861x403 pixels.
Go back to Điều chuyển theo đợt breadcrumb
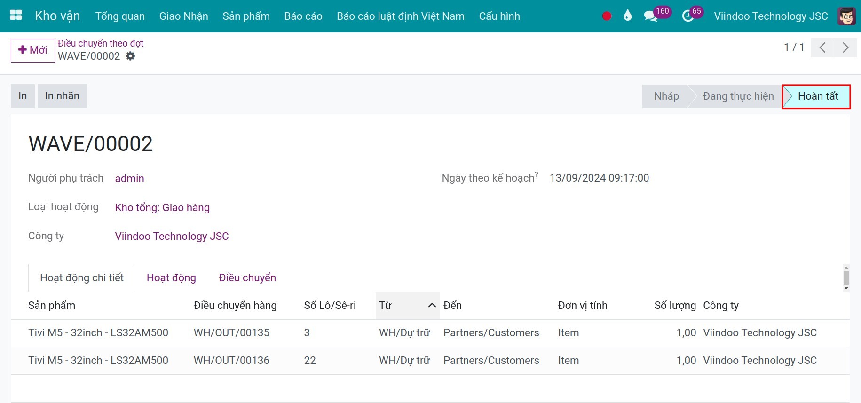101,43
